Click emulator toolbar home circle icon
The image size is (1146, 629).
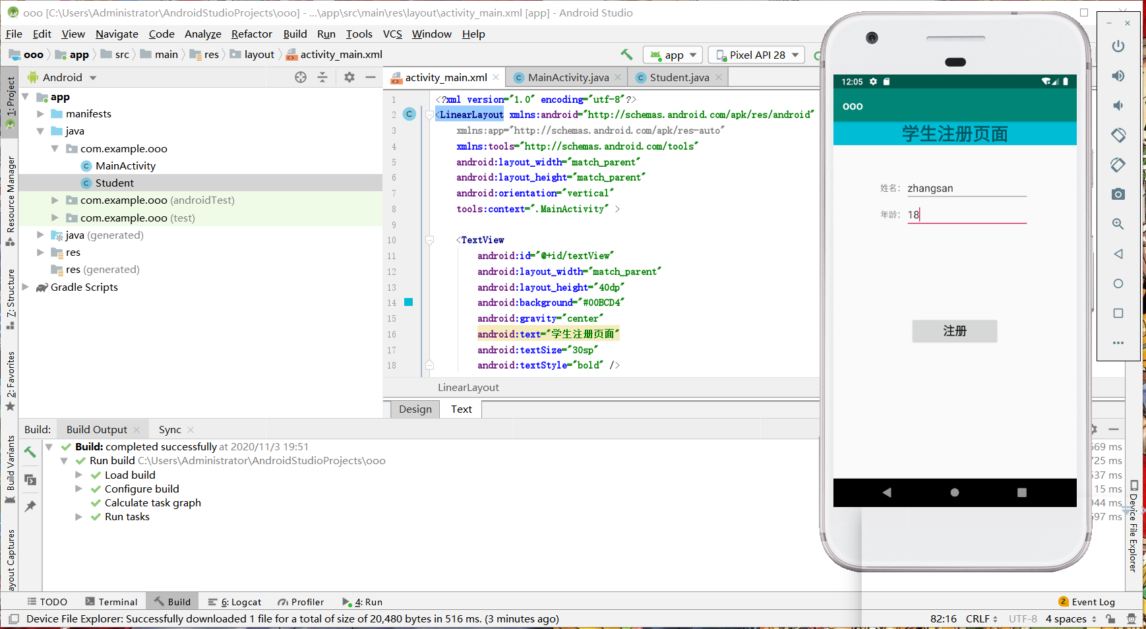pos(1118,284)
